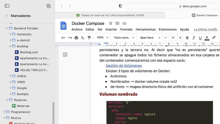Decrease the font size
Screen dimensions: 220x124
tap(166, 38)
